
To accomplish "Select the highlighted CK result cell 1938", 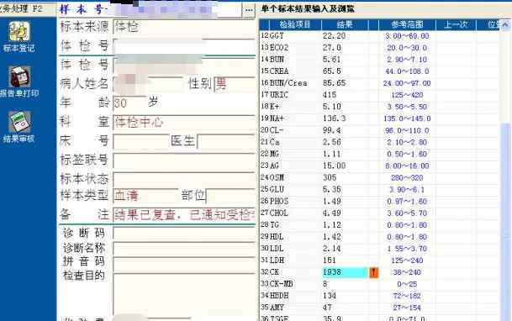I will point(346,272).
